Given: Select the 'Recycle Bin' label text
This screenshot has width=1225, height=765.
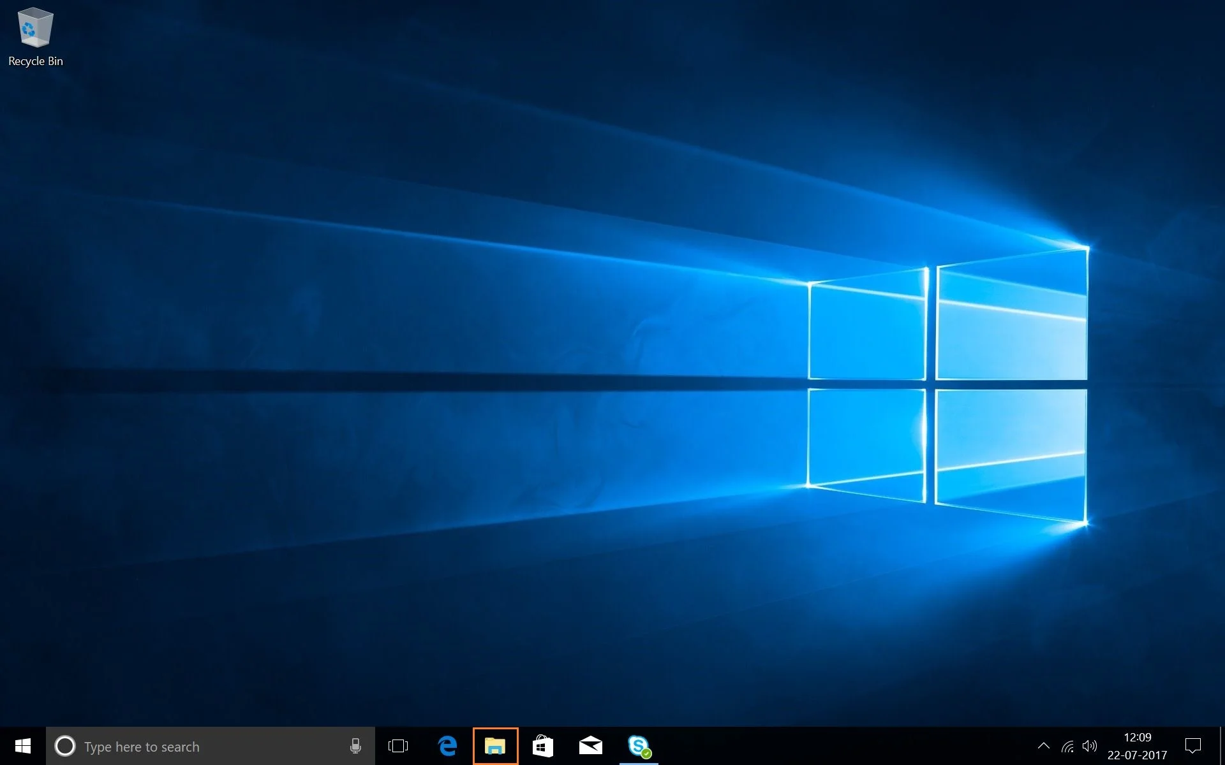Looking at the screenshot, I should tap(36, 61).
